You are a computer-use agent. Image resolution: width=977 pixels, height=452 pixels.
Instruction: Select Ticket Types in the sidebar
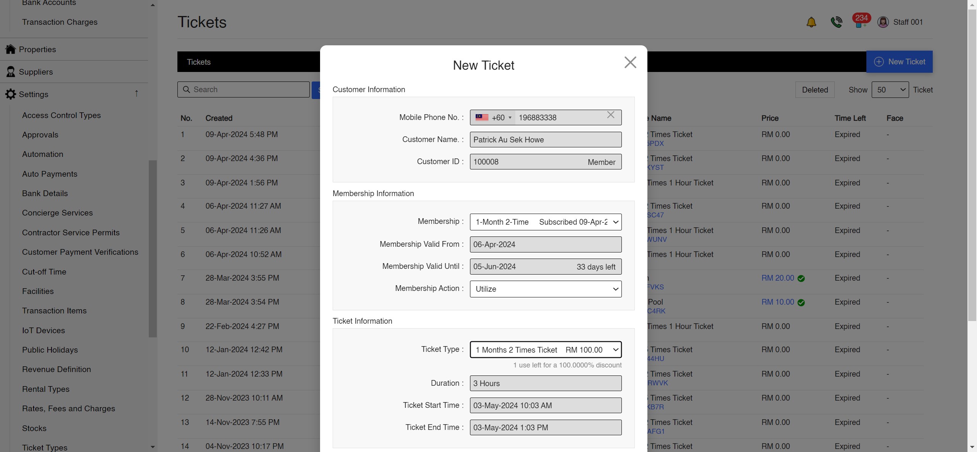tap(44, 447)
